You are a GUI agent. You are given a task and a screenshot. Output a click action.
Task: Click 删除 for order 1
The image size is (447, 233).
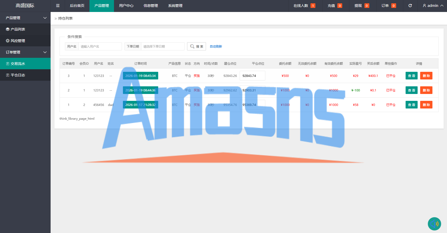pos(426,105)
